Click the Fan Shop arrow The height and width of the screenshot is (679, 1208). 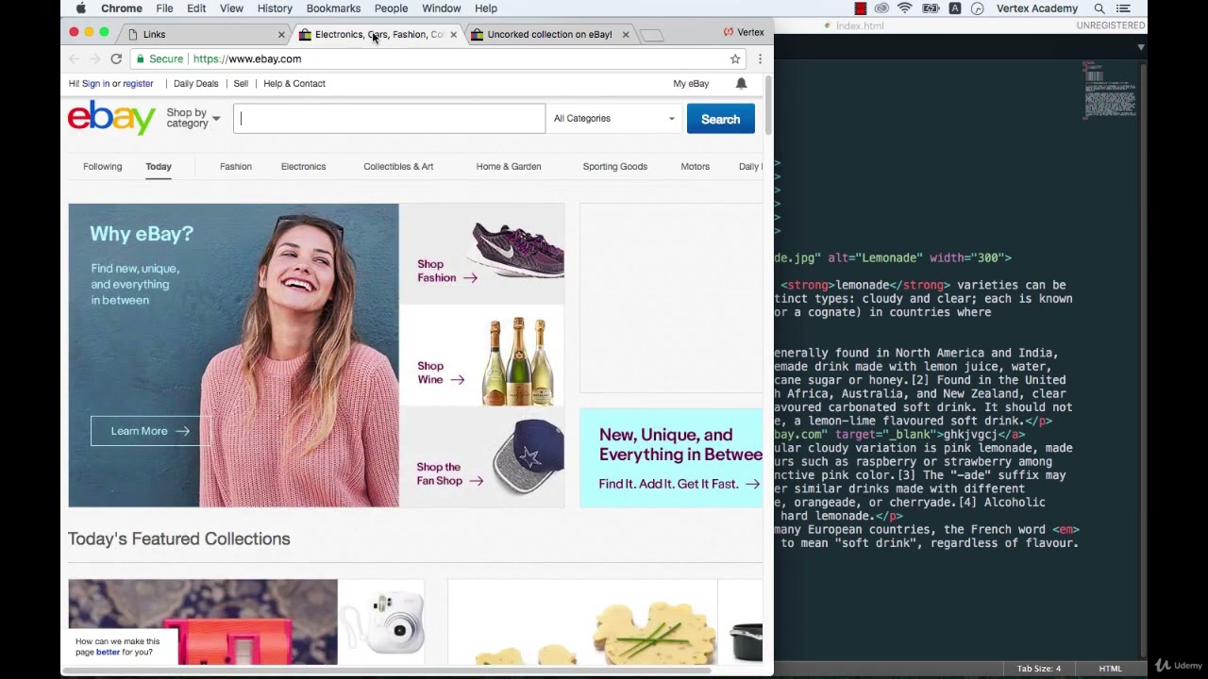[x=476, y=481]
